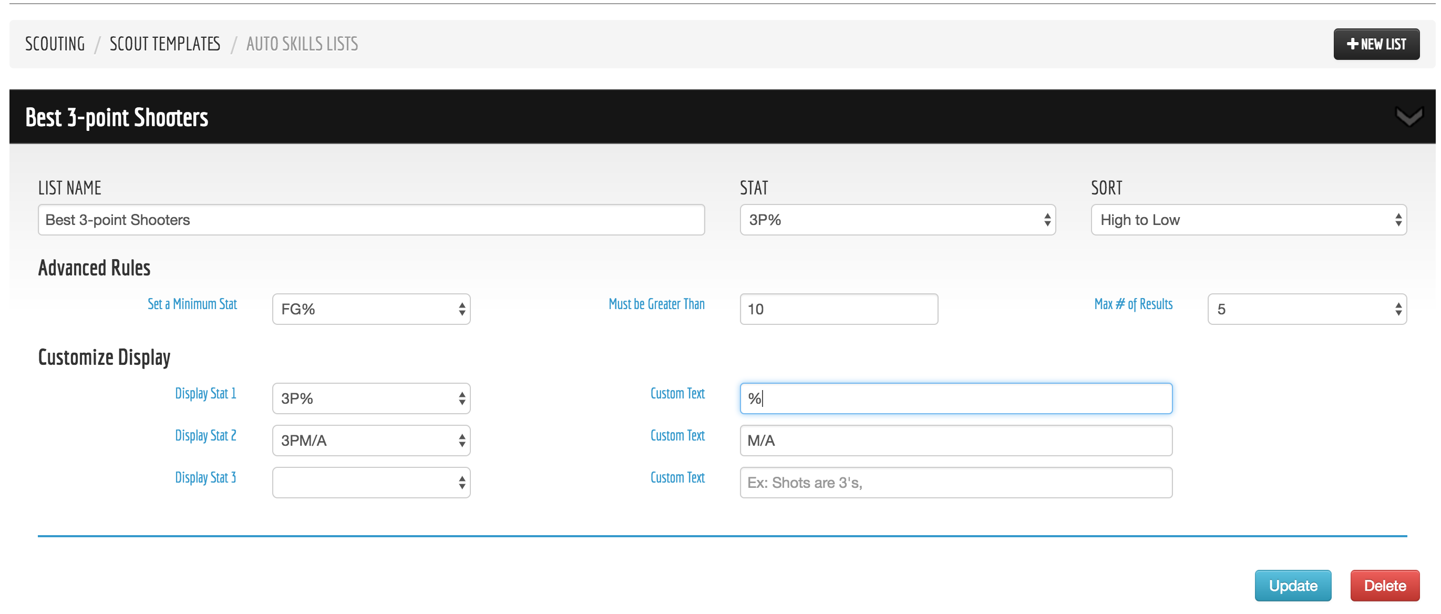Click the empty third Custom Text field
Screen dimensions: 1441x614
(x=955, y=483)
